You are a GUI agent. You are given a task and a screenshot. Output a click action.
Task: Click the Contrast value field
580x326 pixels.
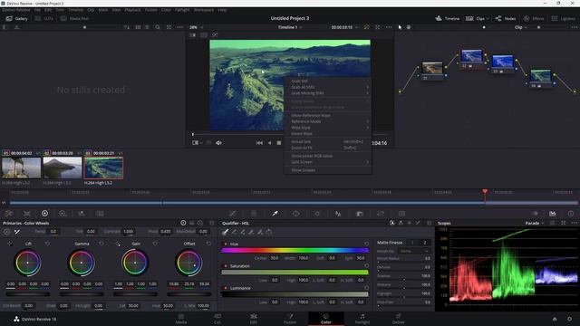click(129, 232)
